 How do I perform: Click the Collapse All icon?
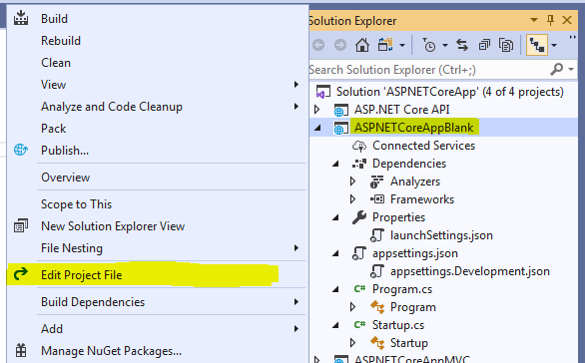(484, 45)
